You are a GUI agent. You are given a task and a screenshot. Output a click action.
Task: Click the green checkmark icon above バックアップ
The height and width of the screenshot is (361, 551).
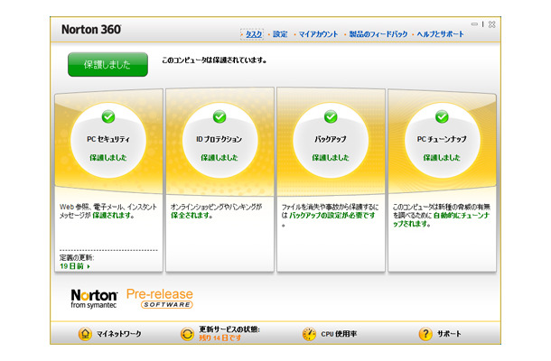point(331,116)
